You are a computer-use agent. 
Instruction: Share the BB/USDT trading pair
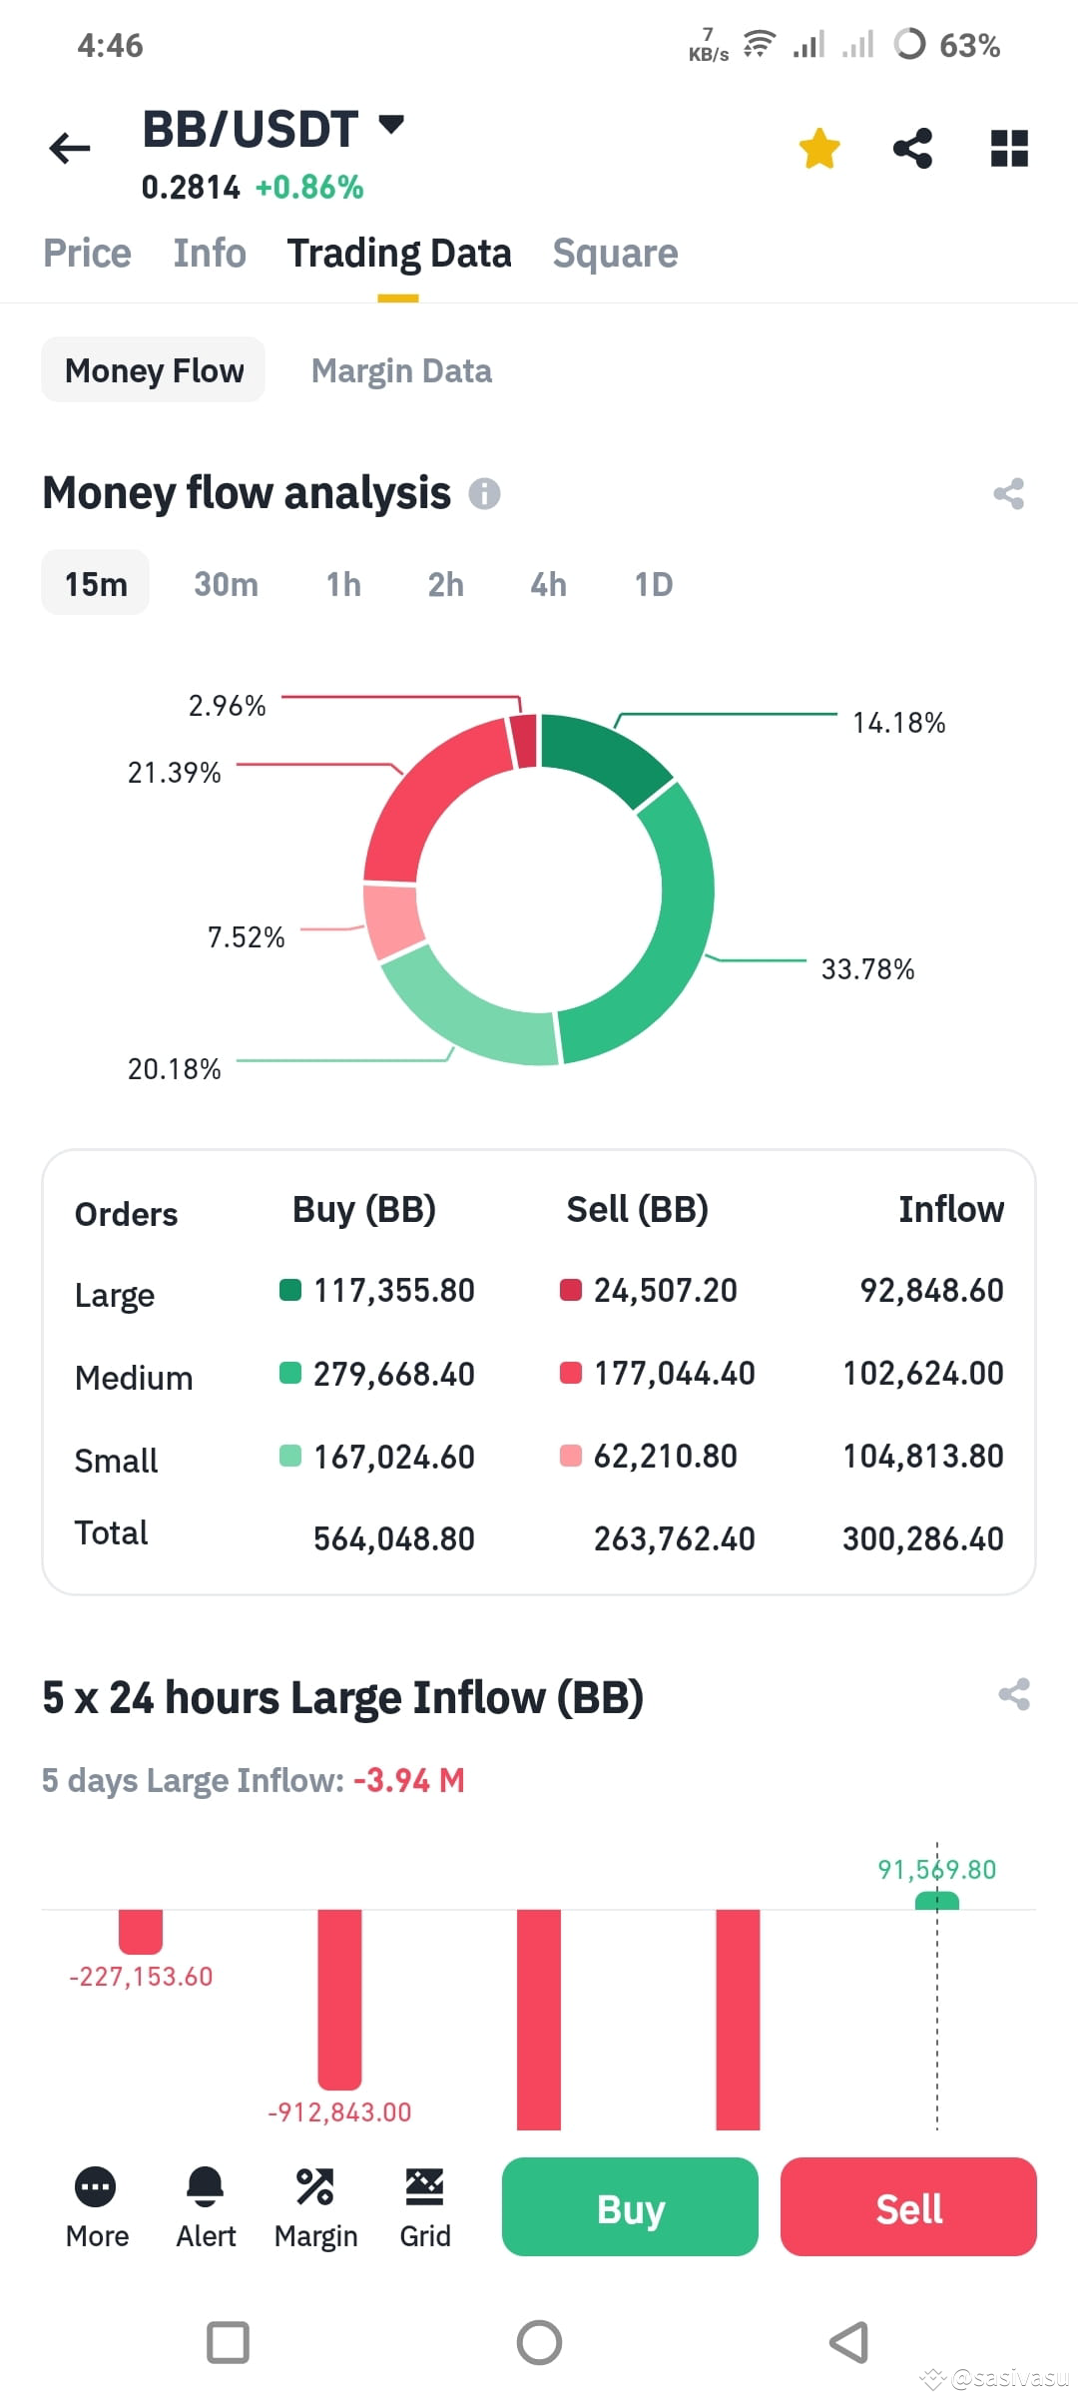click(912, 147)
